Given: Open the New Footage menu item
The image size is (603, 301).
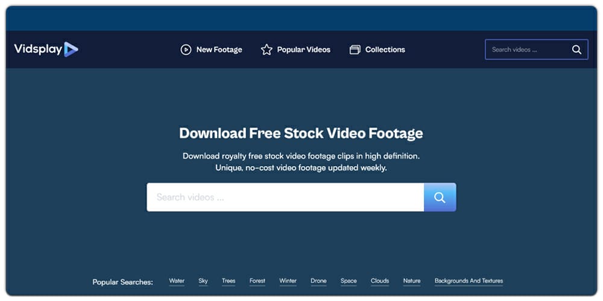Looking at the screenshot, I should tap(219, 50).
